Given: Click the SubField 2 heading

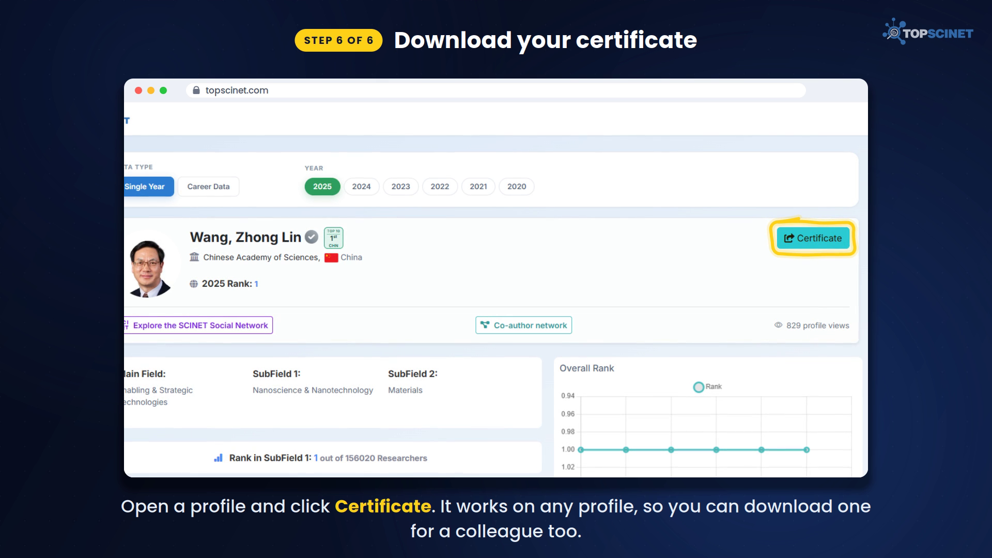Looking at the screenshot, I should pos(413,374).
